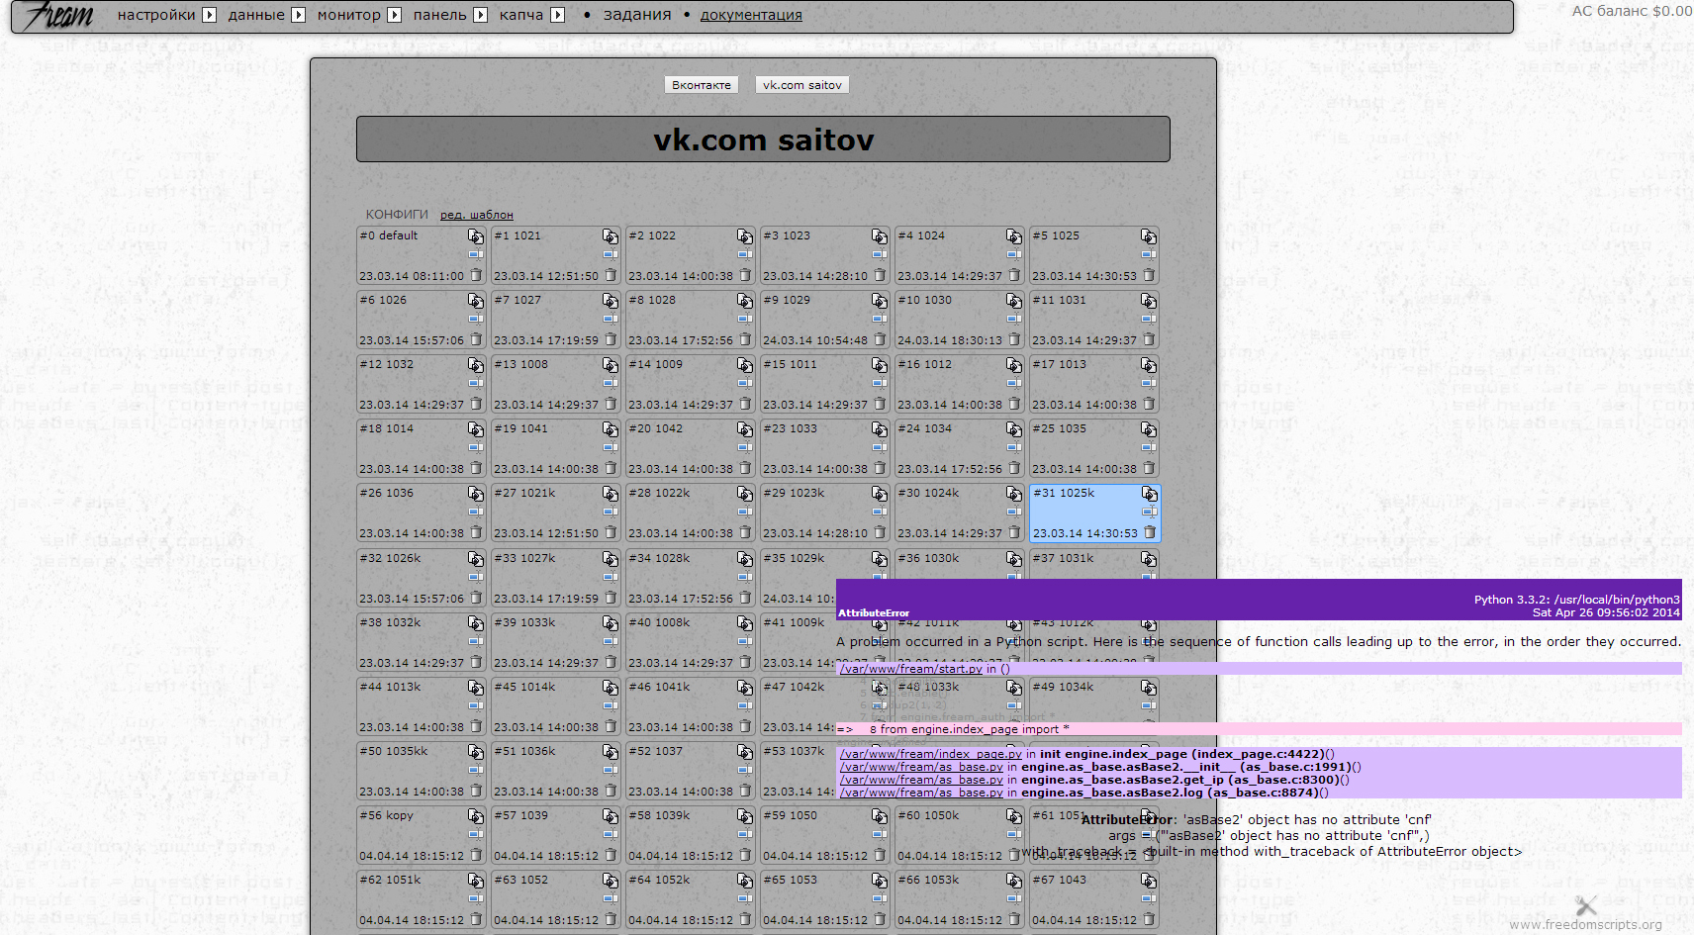
Task: Rename config #13 1008 via rename icon
Action: click(x=611, y=383)
